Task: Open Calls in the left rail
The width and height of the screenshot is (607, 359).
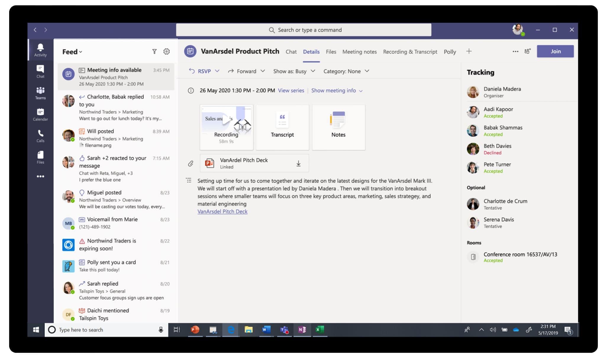Action: point(40,136)
